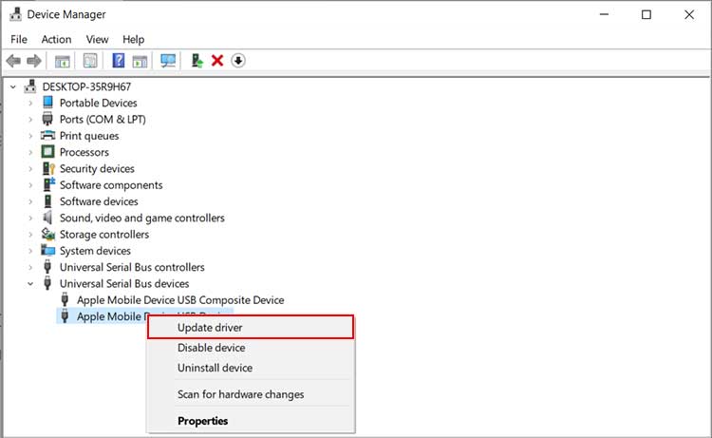Screen dimensions: 712x438
Task: Choose Uninstall device from the context menu
Action: [251, 368]
